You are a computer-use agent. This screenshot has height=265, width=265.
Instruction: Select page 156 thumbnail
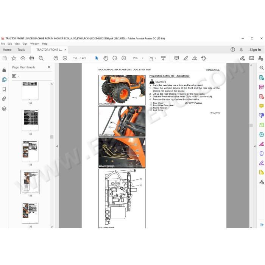(x=30, y=213)
